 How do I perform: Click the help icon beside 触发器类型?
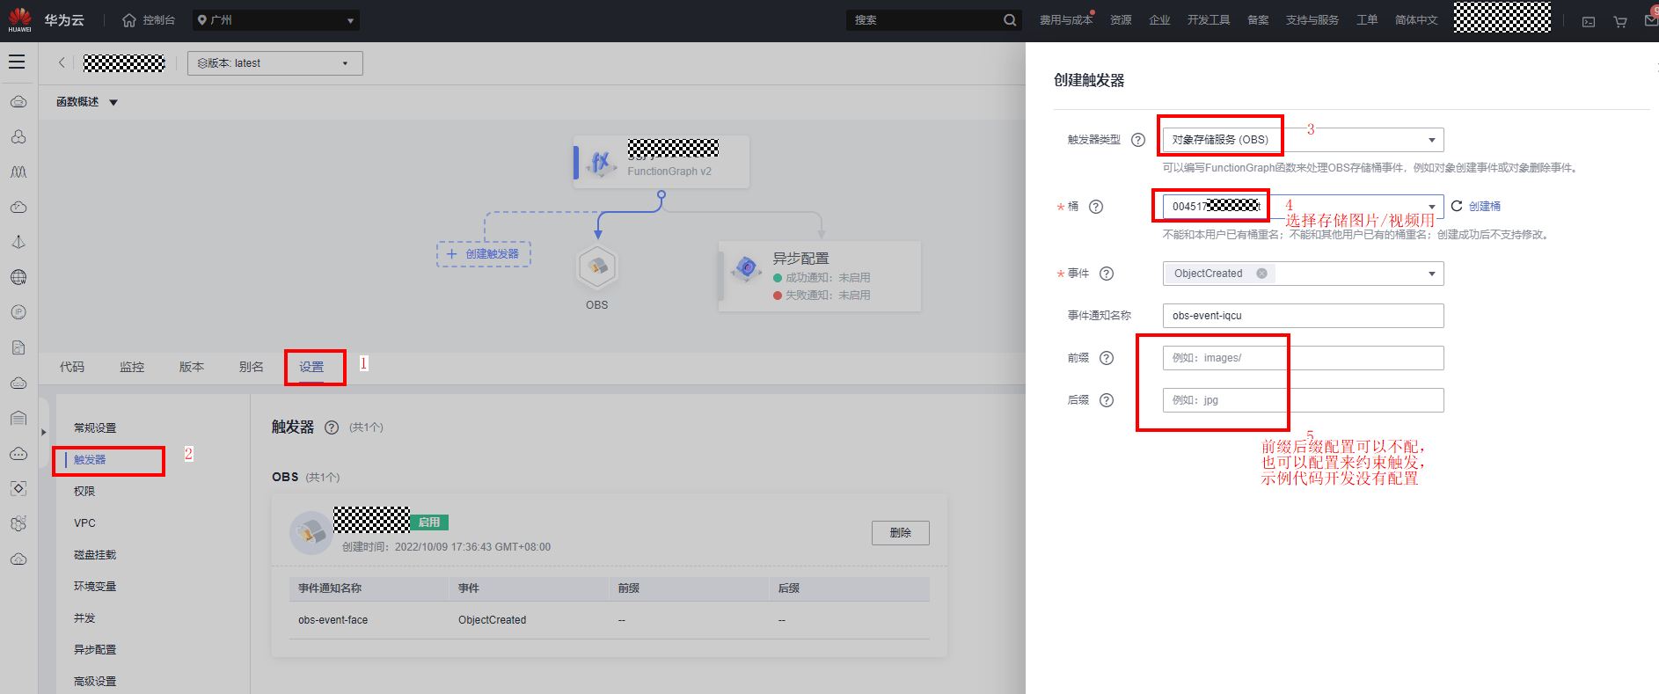point(1138,140)
